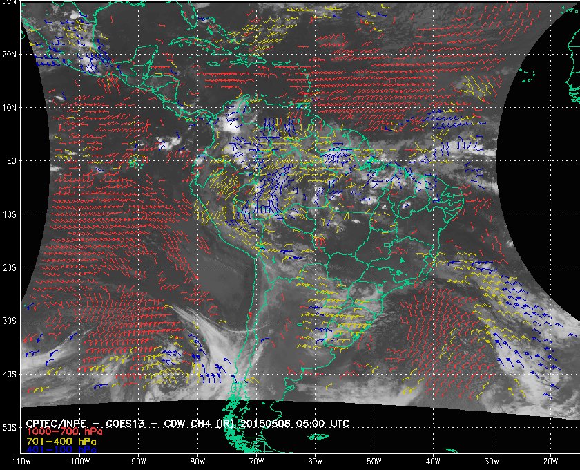
Task: Click the 40S latitude label
Action: pos(9,374)
